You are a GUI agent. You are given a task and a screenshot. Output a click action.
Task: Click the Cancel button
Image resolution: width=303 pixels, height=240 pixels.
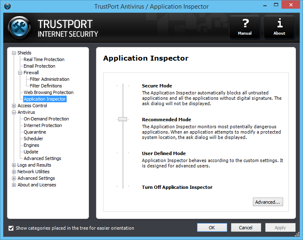click(246, 228)
